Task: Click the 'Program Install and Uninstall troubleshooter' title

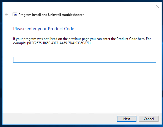Action: pyautogui.click(x=51, y=15)
